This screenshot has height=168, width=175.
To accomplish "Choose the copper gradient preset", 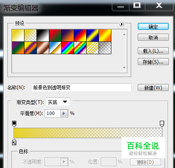I will pyautogui.click(x=43, y=48).
